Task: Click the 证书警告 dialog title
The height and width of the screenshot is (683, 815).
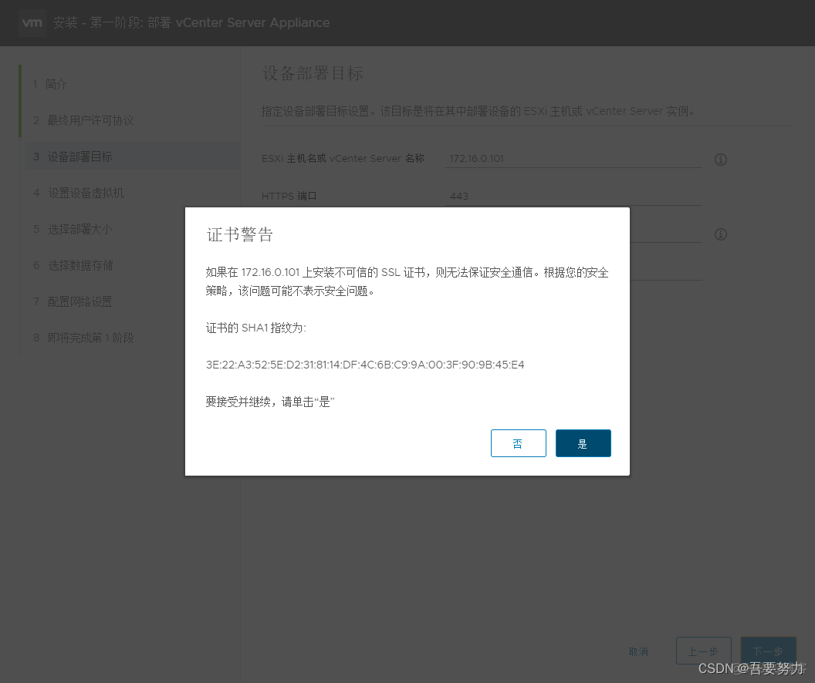Action: coord(239,234)
